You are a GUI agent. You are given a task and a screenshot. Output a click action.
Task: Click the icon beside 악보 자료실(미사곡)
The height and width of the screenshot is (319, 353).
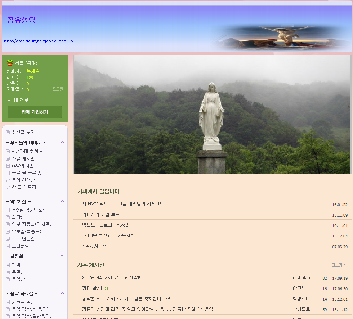[8, 224]
